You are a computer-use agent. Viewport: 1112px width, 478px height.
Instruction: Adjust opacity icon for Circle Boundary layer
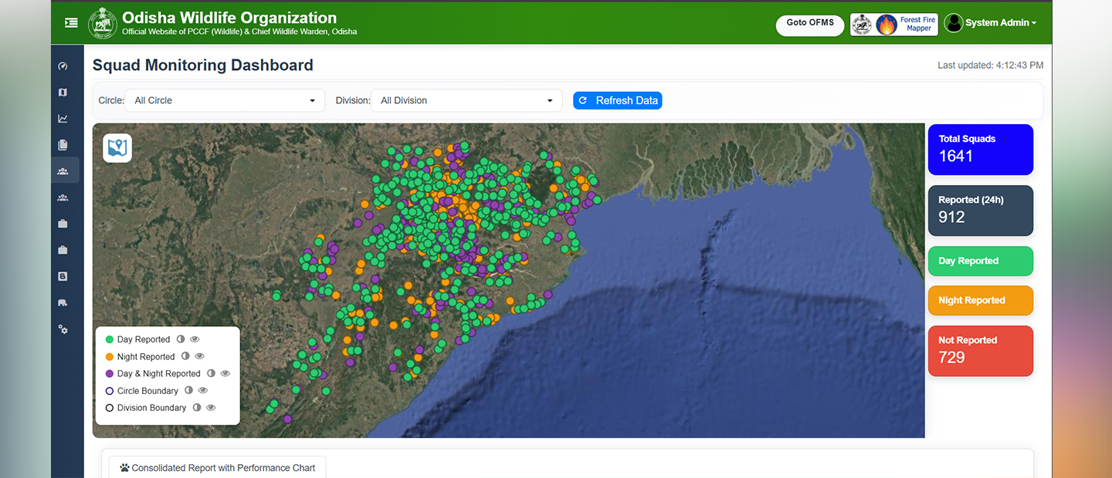189,390
